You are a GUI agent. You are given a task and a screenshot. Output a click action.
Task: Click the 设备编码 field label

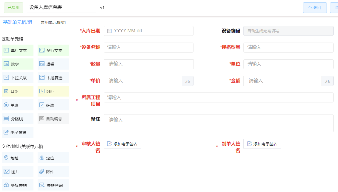[x=231, y=31]
